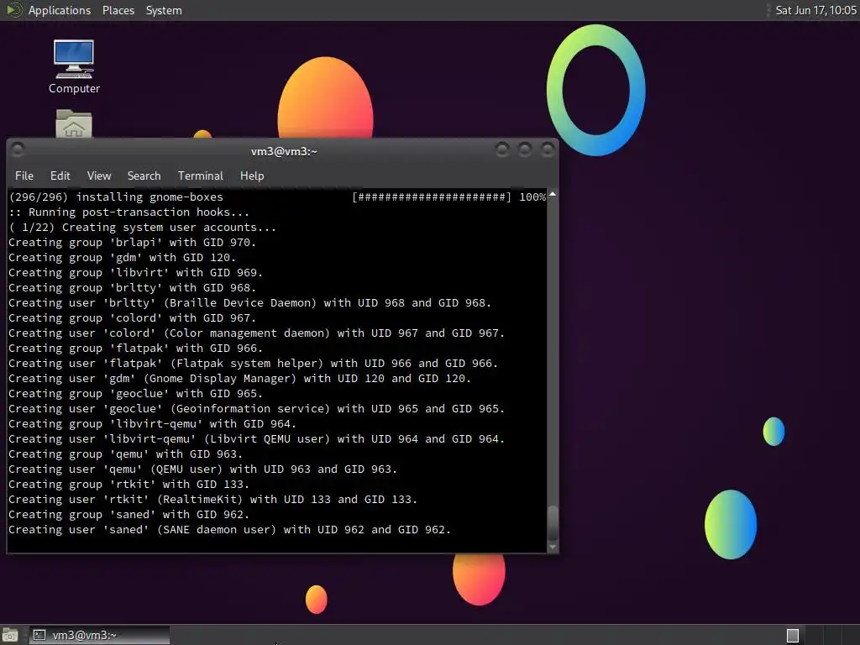This screenshot has width=860, height=645.
Task: Open the terminal Help menu
Action: pyautogui.click(x=252, y=176)
